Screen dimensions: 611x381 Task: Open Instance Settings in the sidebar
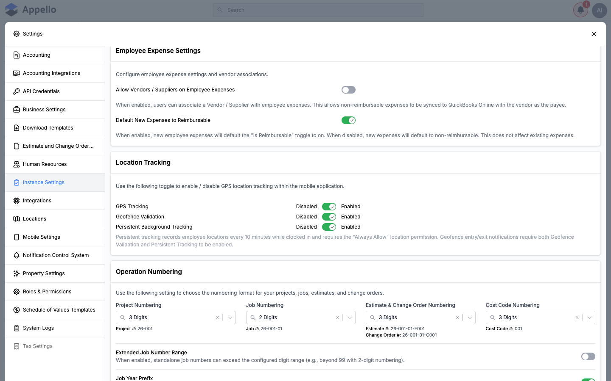[55, 182]
